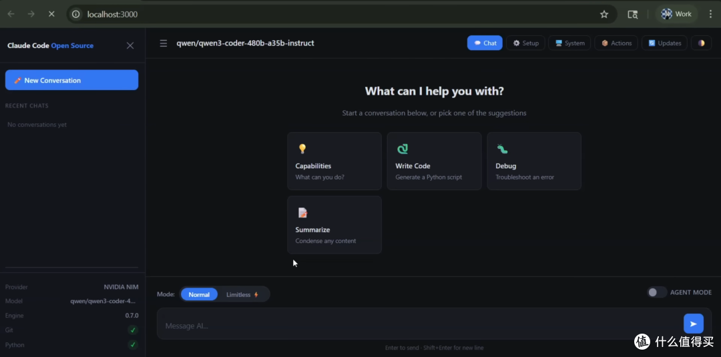Viewport: 721px width, 357px height.
Task: Click the Git green checkmark status icon
Action: 133,330
